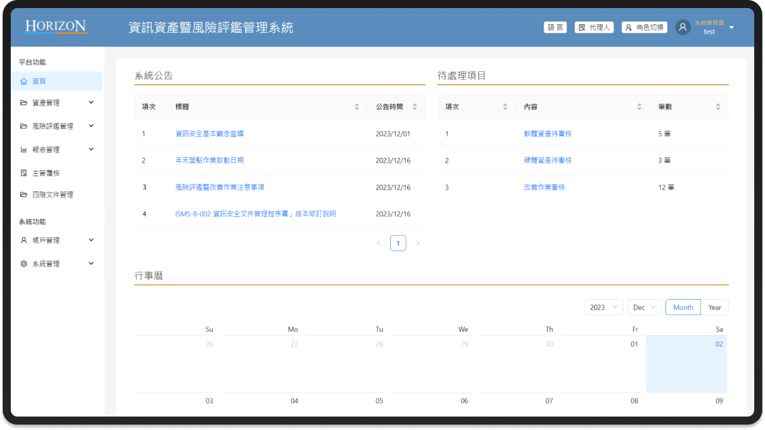Image resolution: width=765 pixels, height=430 pixels.
Task: Click the sort arrows on 公告時間 column
Action: (x=414, y=107)
